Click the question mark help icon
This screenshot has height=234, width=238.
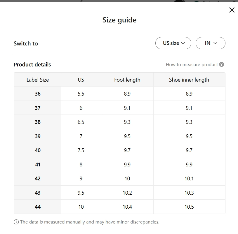[222, 64]
